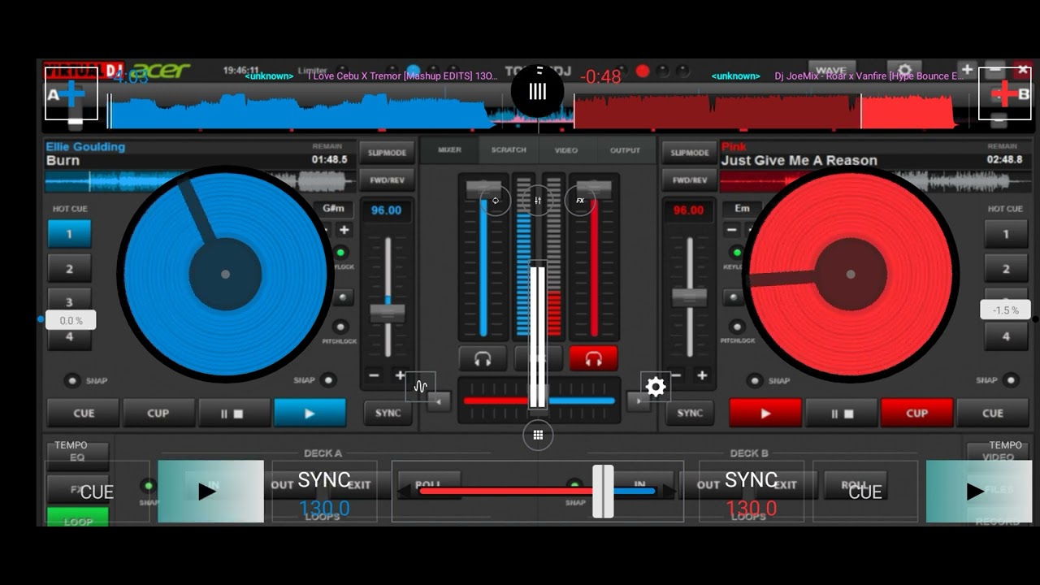Tap the overlay play button bottom right
1040x585 pixels.
point(979,492)
